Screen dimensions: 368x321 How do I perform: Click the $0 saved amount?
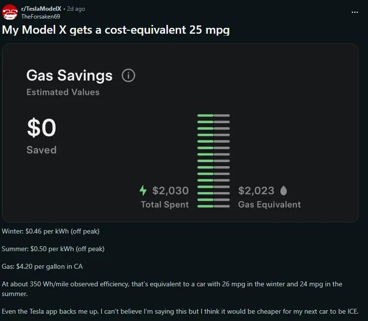[41, 128]
